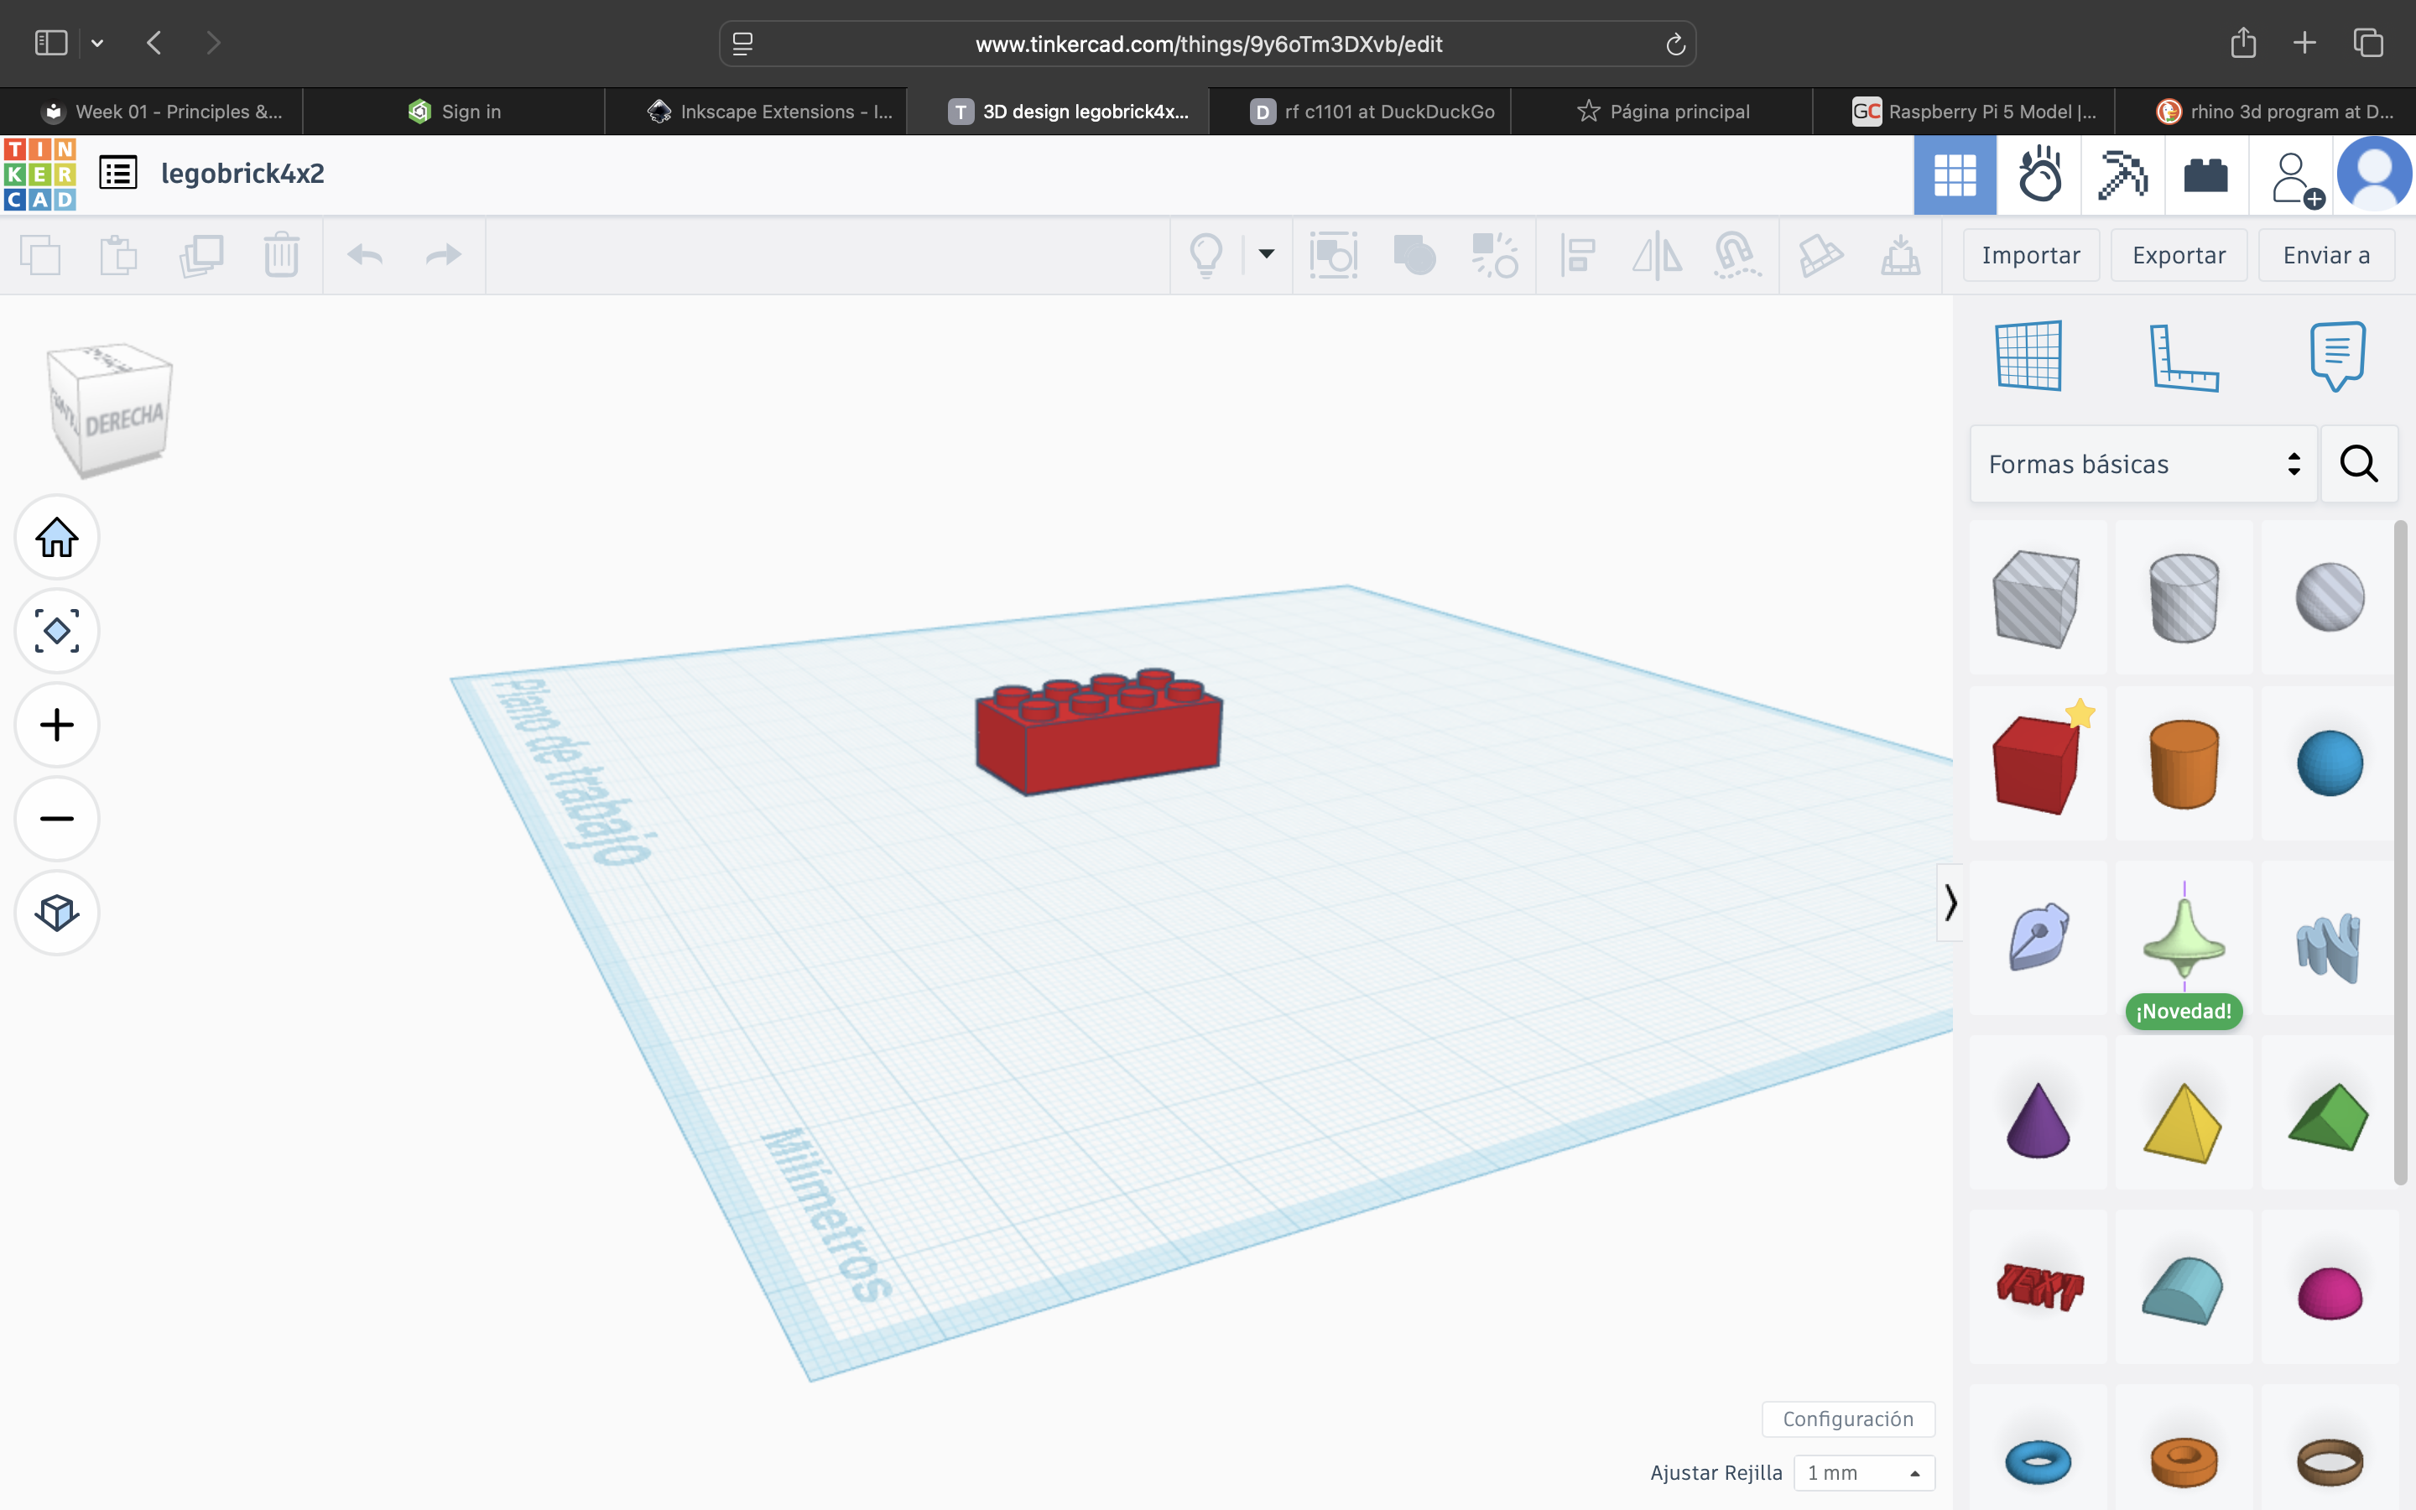
Task: Undo the last action
Action: point(366,255)
